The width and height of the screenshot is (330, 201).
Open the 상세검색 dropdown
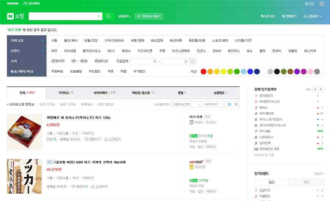click(125, 16)
